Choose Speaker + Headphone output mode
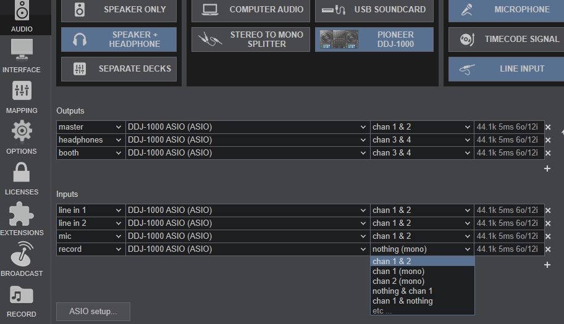The height and width of the screenshot is (324, 564). coord(119,39)
